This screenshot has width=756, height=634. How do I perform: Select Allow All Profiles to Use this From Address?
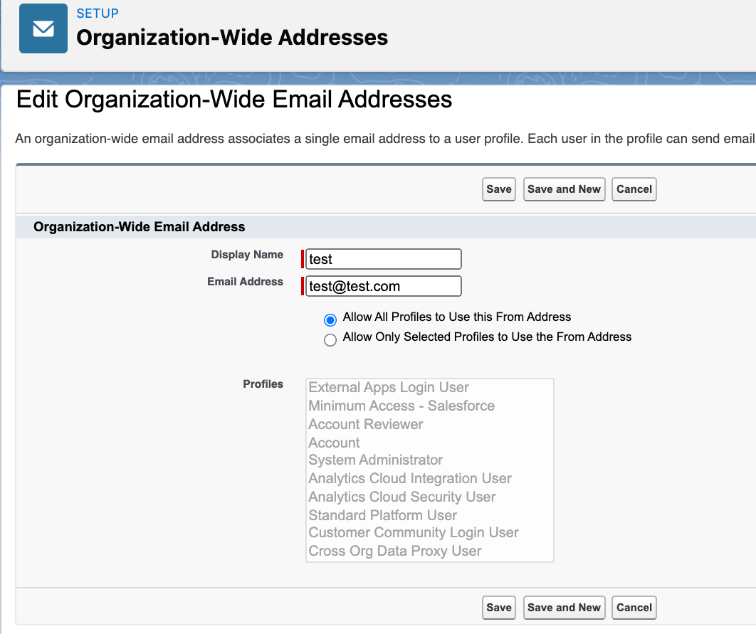330,320
